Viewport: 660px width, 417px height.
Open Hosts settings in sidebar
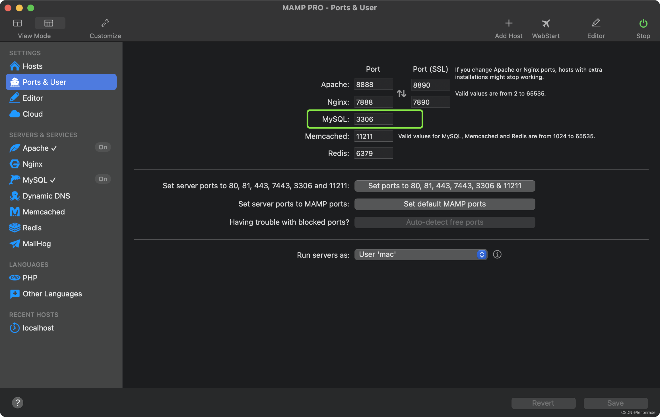[61, 66]
